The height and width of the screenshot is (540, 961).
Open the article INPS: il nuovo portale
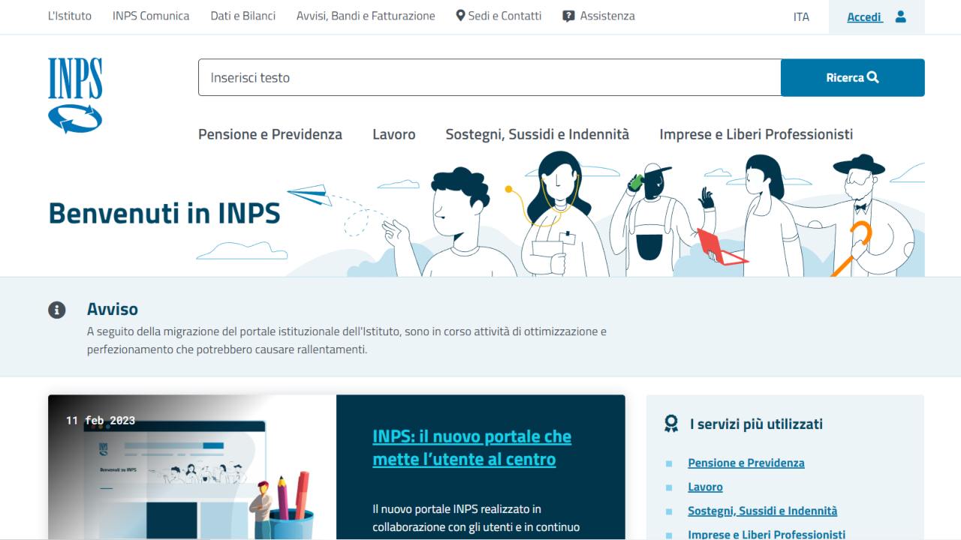[471, 448]
